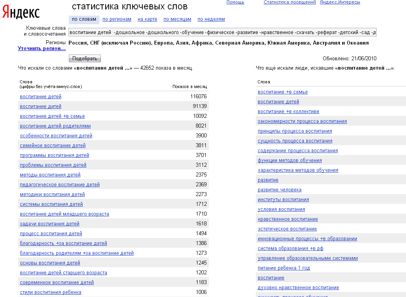Open 'Яндекс.Интересы' link
Image resolution: width=406 pixels, height=297 pixels.
click(340, 2)
